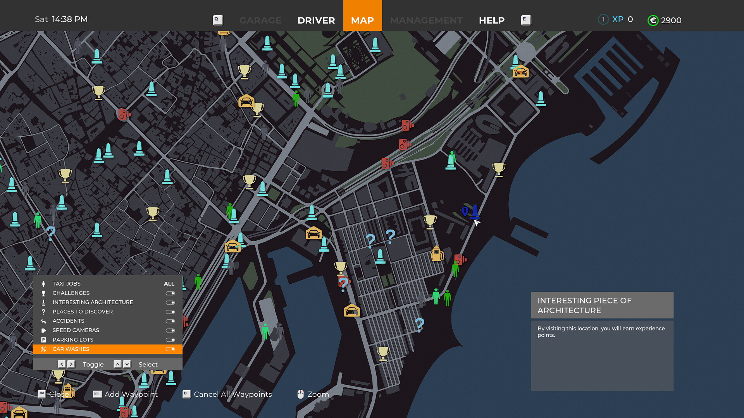Click the car wash wrench icon
Viewport: 744px width, 418px height.
(x=43, y=349)
